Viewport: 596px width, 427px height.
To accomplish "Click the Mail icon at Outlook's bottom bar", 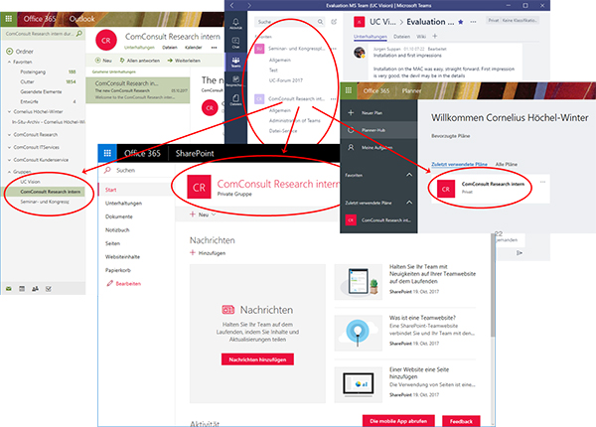I will pos(10,288).
